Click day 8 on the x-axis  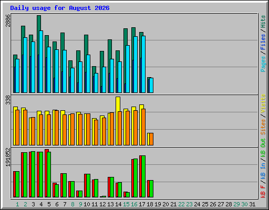click(x=73, y=204)
